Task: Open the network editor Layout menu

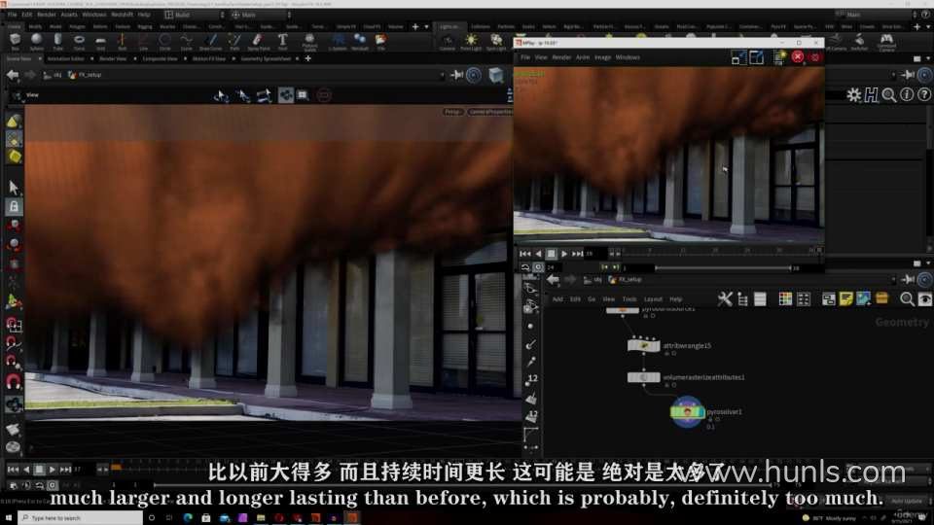Action: pos(653,298)
